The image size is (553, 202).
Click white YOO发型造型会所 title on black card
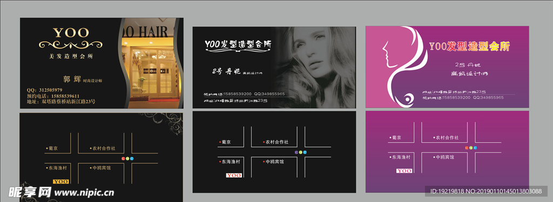click(238, 44)
